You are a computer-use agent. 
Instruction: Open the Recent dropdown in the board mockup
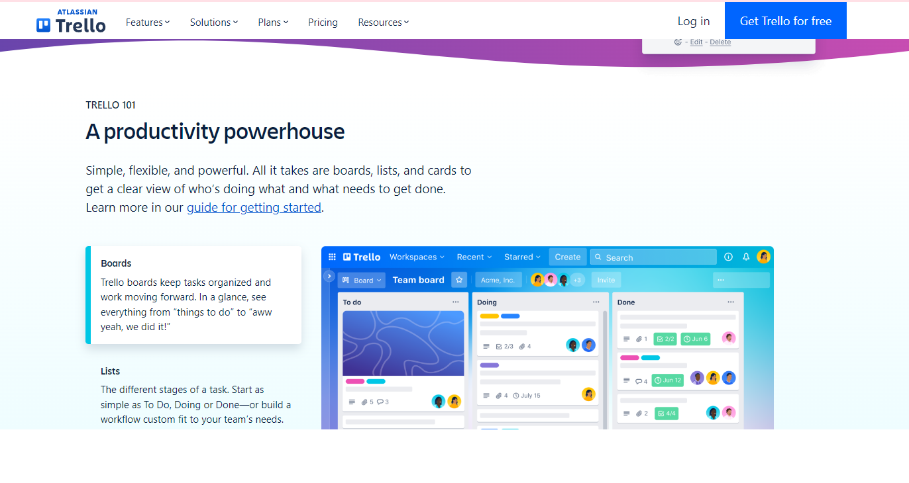click(x=474, y=257)
